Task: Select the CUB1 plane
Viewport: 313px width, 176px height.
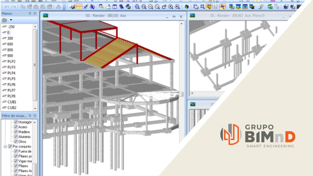Action: point(12,102)
